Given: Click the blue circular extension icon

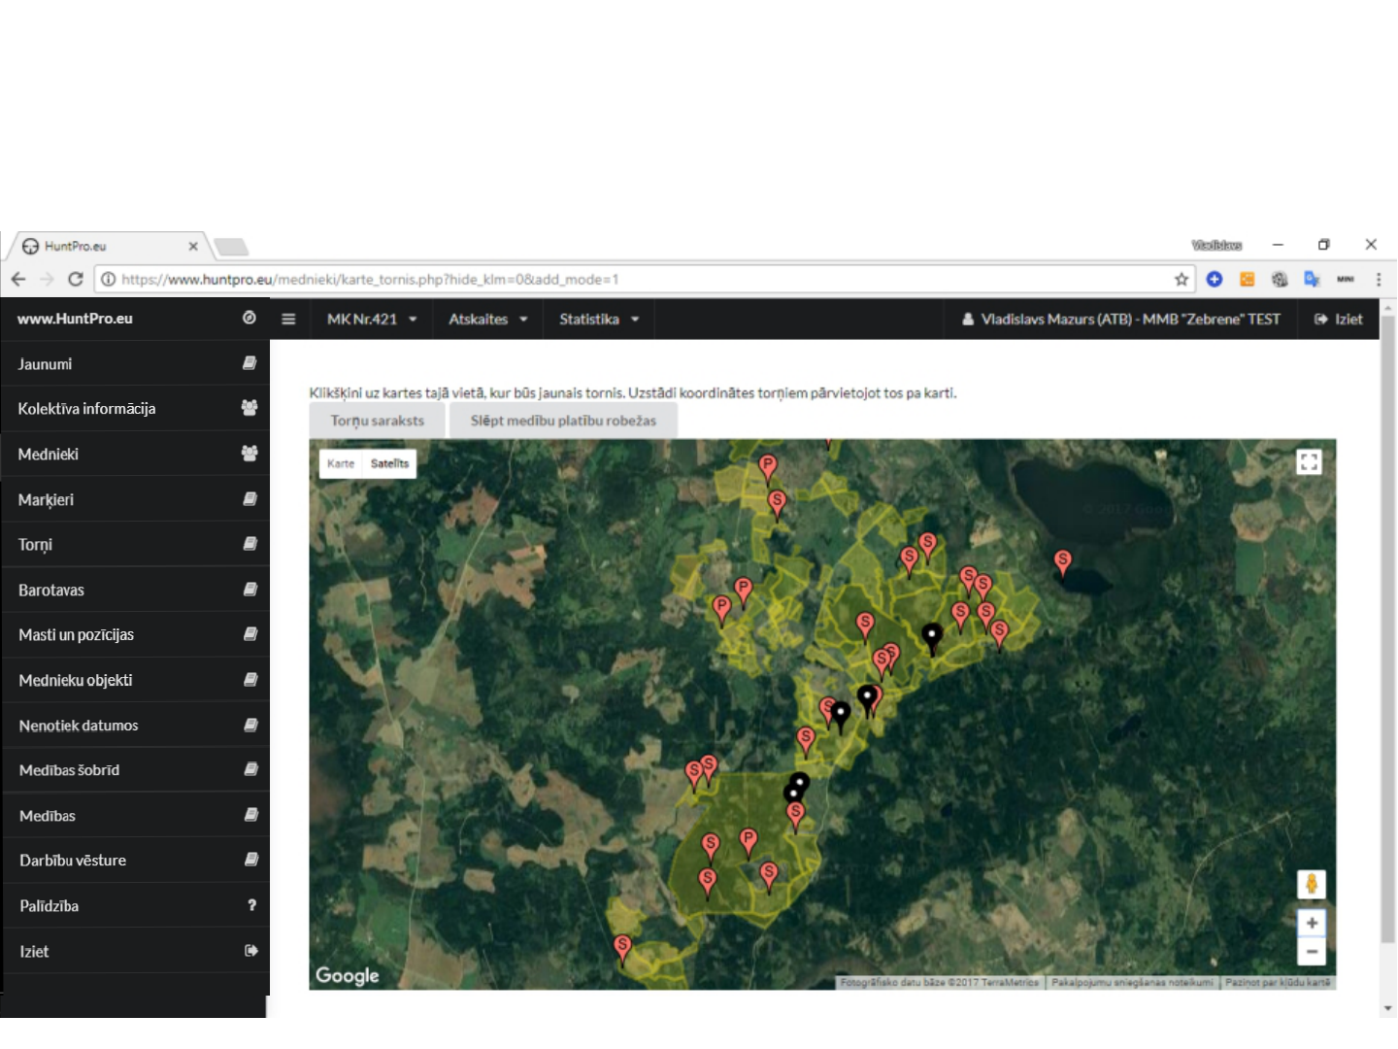Looking at the screenshot, I should point(1215,280).
